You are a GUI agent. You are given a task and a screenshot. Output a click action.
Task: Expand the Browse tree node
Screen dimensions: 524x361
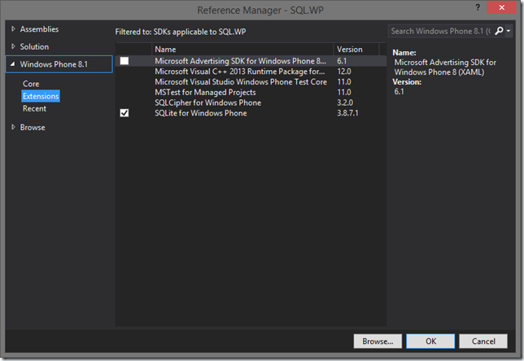(13, 127)
